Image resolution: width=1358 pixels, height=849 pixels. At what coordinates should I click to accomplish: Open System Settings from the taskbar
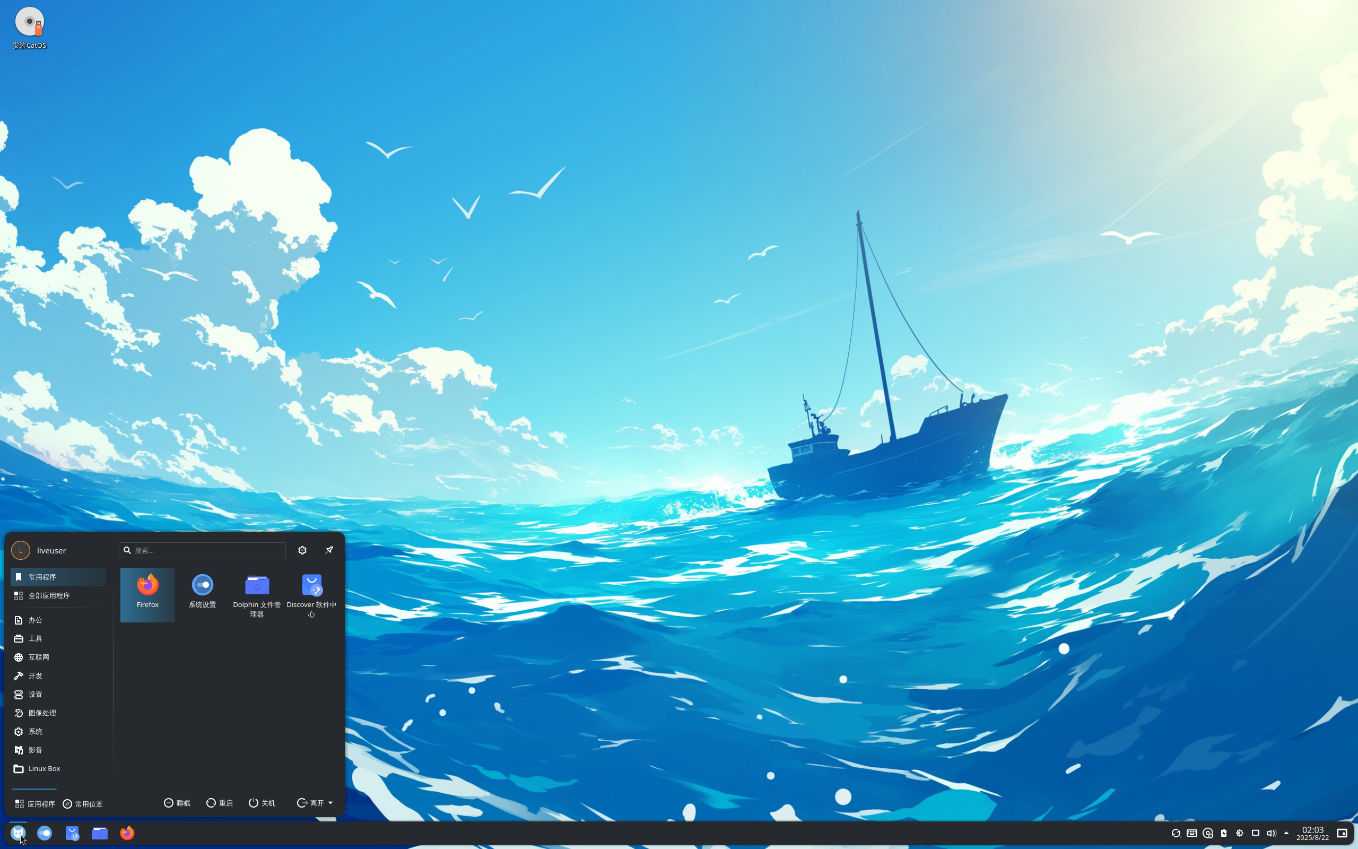click(45, 833)
